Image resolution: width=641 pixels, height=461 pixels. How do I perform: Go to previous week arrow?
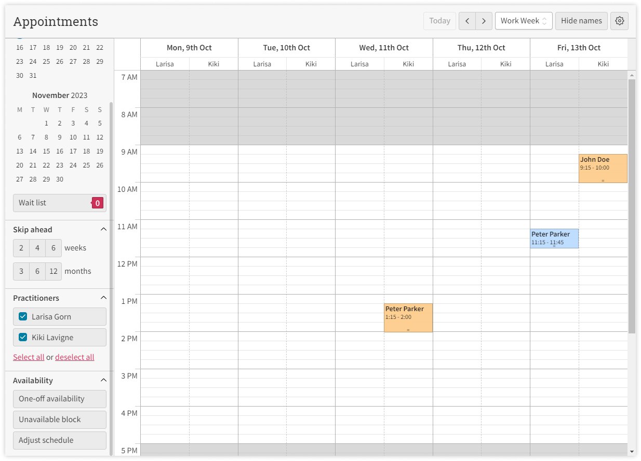coord(467,21)
